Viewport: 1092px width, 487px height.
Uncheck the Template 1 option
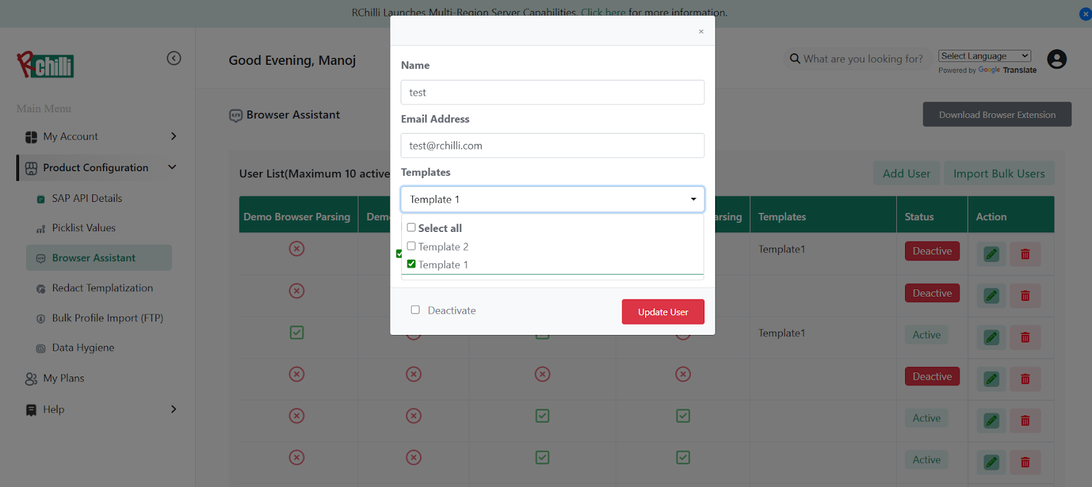(x=412, y=264)
